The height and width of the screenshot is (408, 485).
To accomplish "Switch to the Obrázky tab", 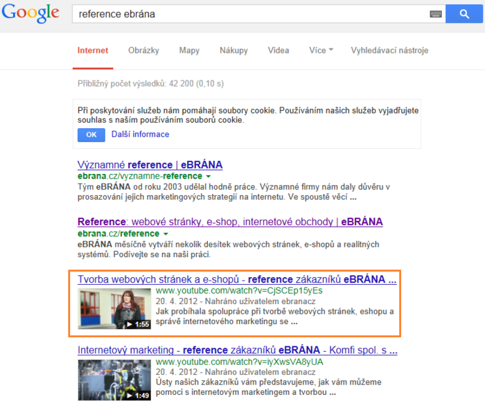I will pyautogui.click(x=143, y=51).
